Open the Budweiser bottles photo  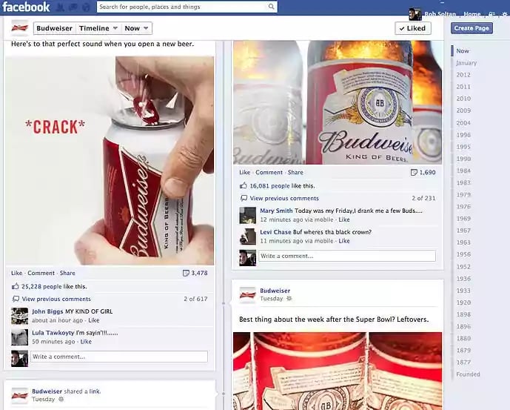(x=338, y=102)
